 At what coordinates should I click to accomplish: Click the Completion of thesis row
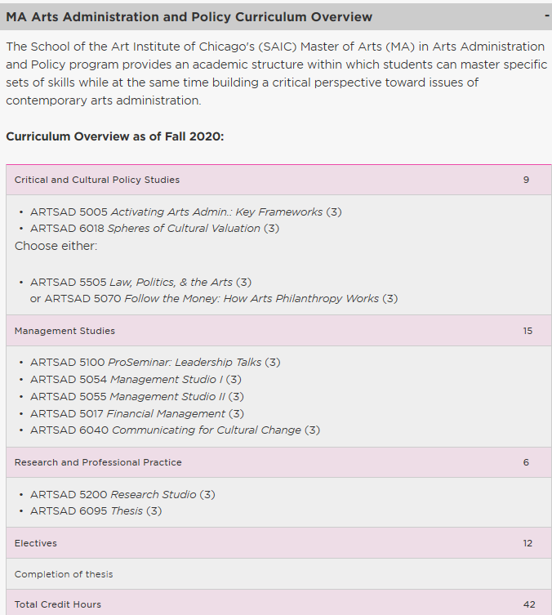tap(278, 574)
